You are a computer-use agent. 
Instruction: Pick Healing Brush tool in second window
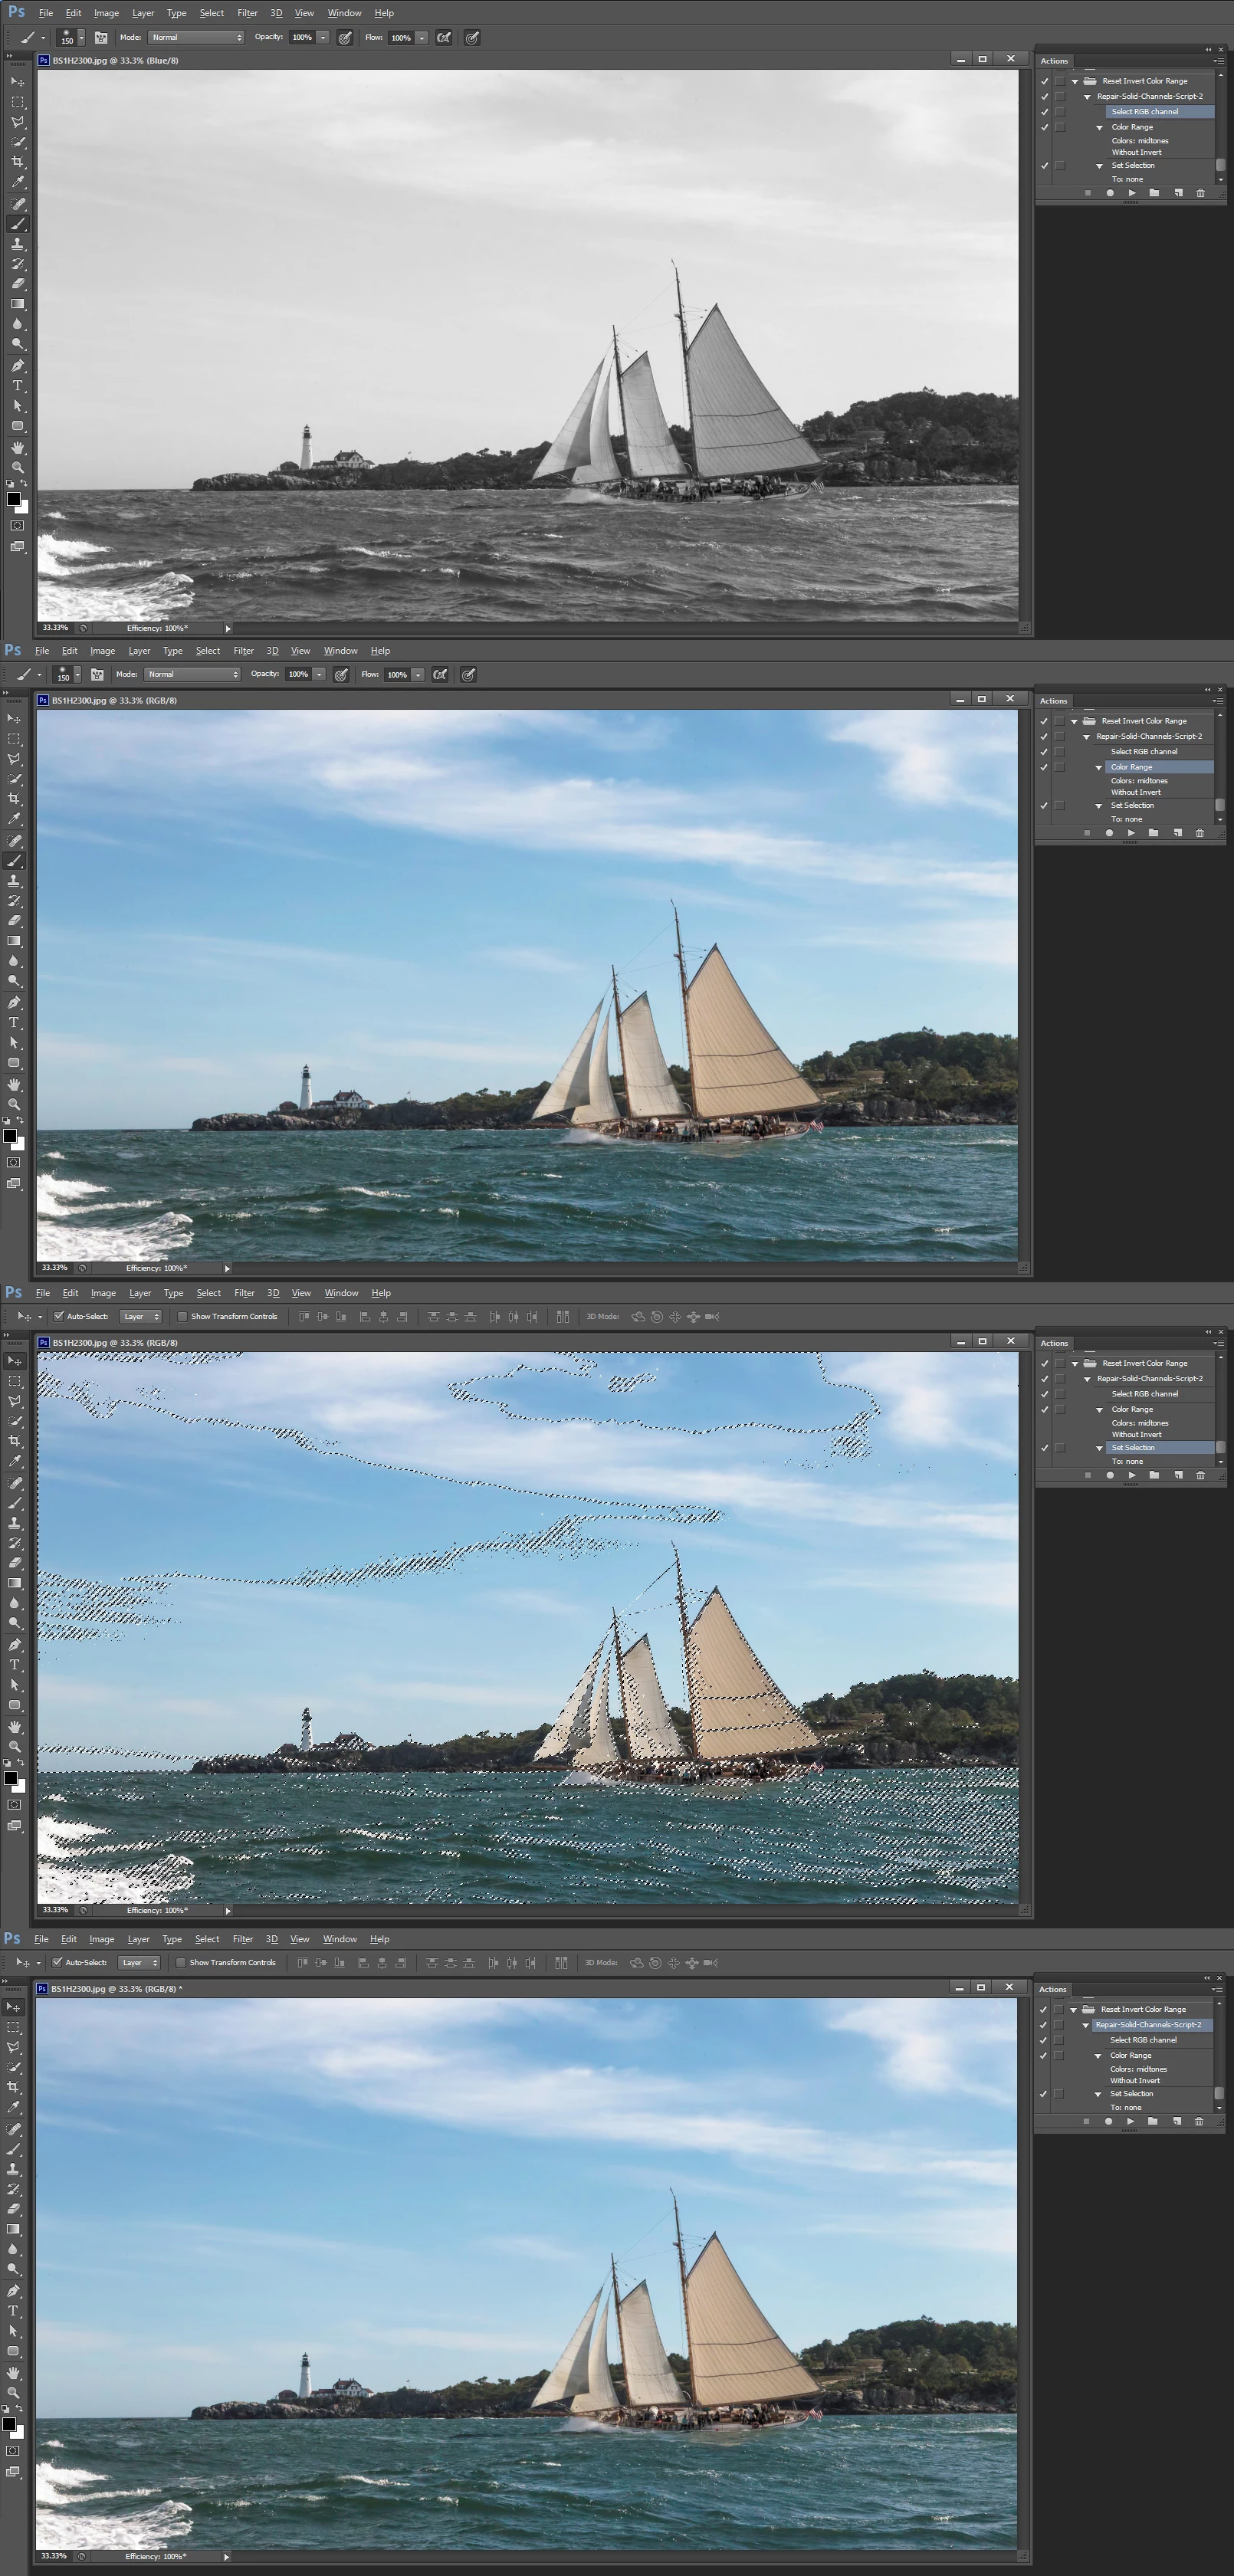tap(15, 841)
